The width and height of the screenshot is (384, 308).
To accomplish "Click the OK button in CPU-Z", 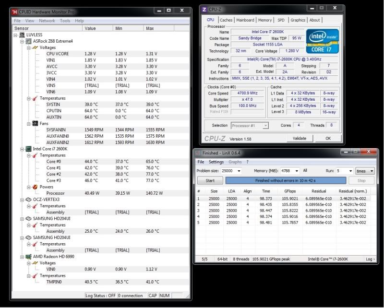I will click(328, 138).
